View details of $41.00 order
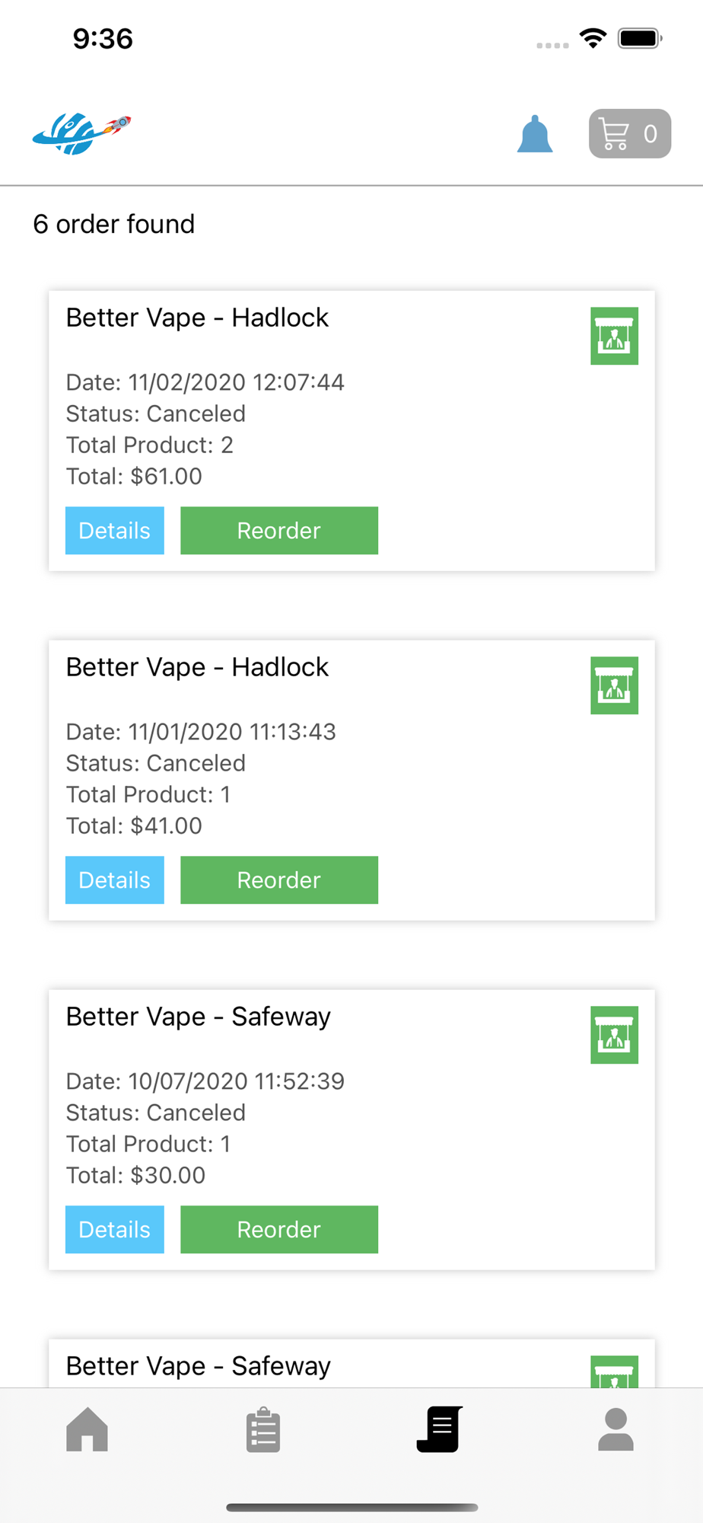 (x=115, y=880)
